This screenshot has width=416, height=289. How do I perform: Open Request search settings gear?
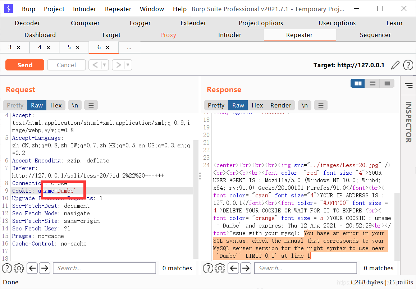click(x=19, y=268)
